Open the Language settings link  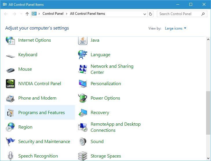[x=100, y=55]
